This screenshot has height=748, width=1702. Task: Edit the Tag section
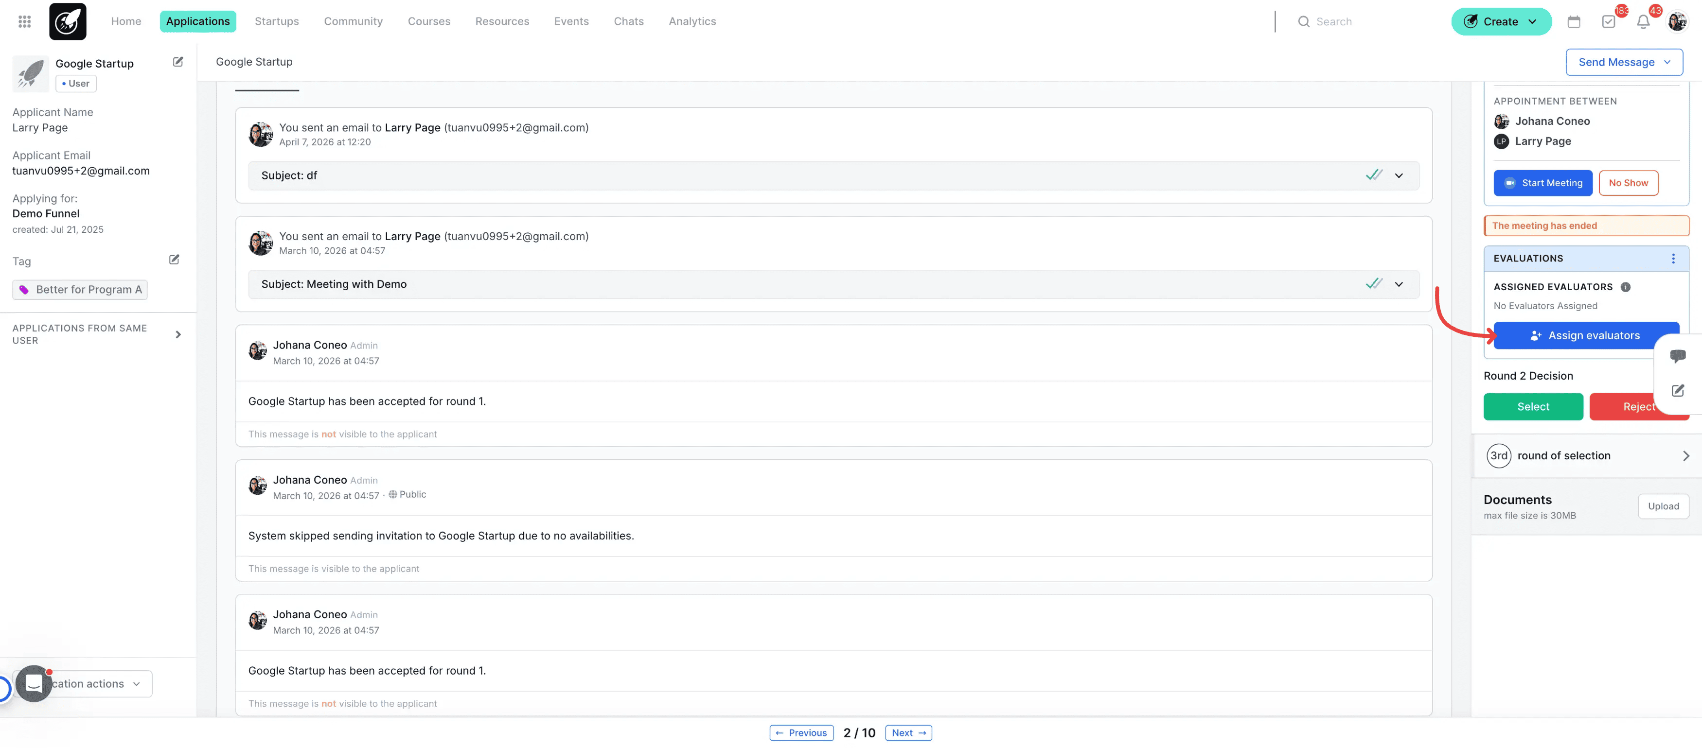tap(174, 260)
